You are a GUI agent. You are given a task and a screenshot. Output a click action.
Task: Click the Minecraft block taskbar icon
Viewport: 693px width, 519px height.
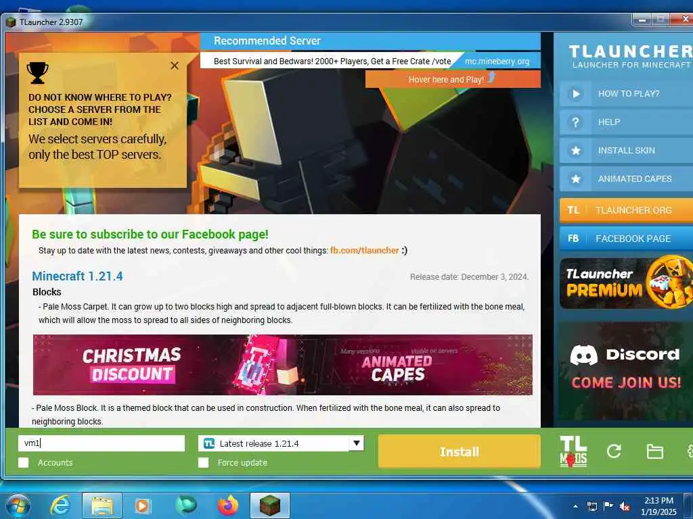pyautogui.click(x=269, y=505)
